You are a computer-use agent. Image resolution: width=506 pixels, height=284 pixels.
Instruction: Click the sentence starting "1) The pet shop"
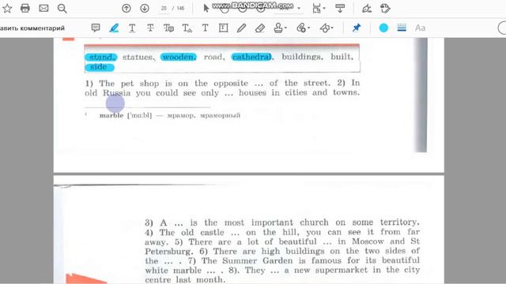point(208,83)
